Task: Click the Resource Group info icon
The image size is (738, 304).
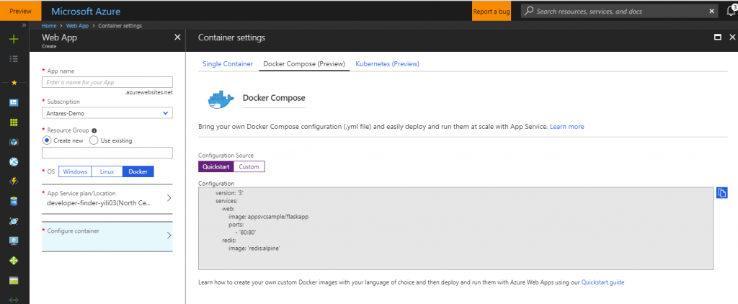Action: 94,130
